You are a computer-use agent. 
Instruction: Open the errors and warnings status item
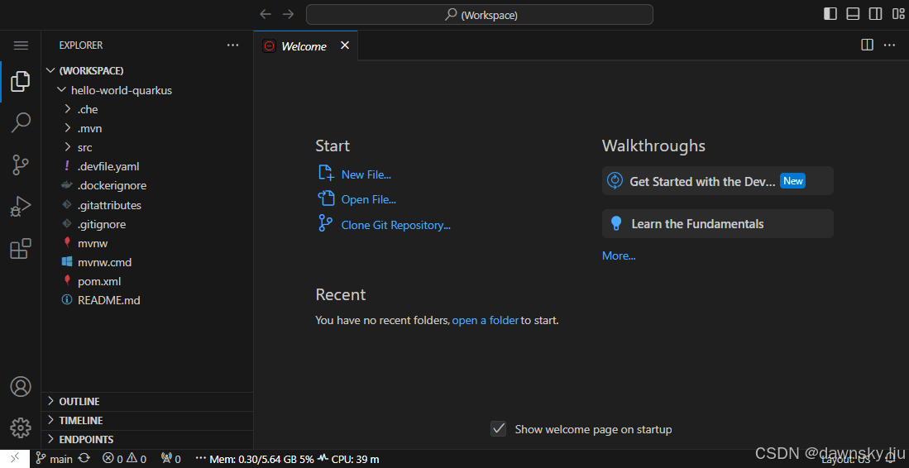[124, 459]
